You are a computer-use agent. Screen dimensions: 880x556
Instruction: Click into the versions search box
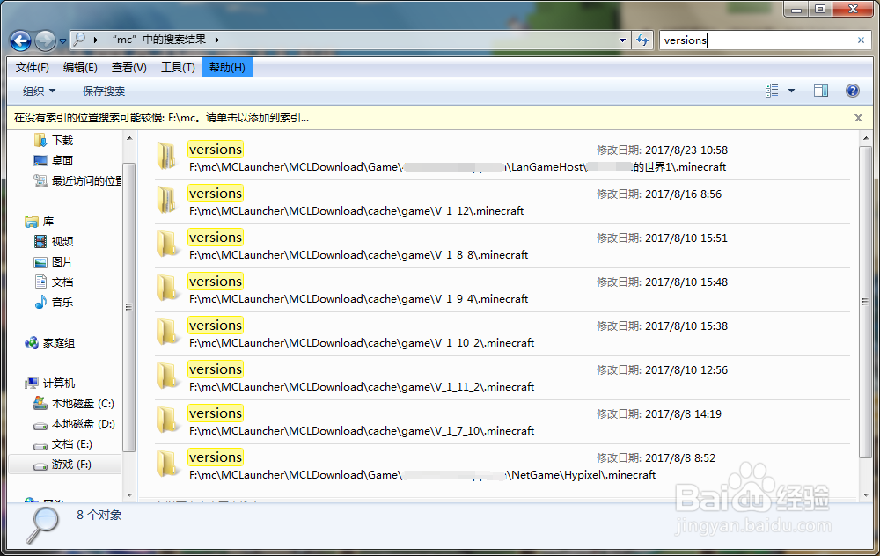click(757, 40)
